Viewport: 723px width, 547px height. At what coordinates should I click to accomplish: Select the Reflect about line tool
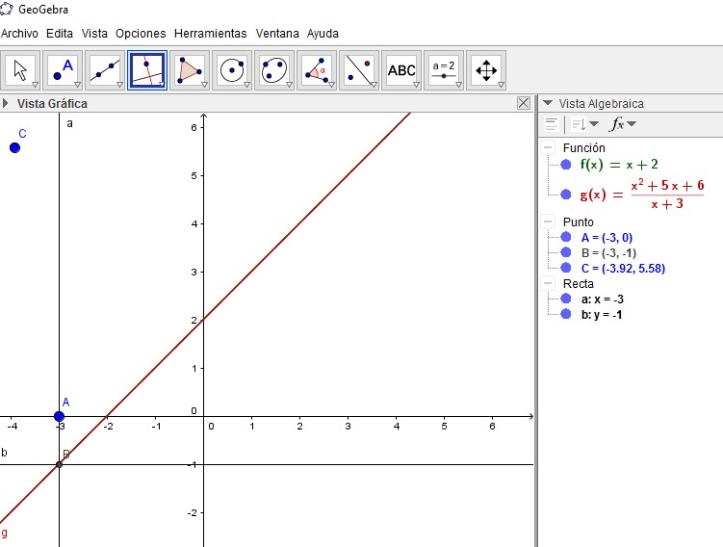[x=359, y=70]
